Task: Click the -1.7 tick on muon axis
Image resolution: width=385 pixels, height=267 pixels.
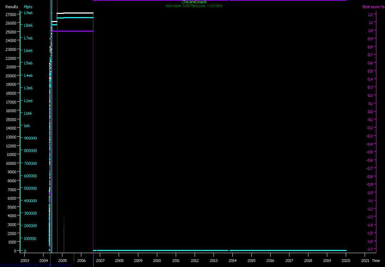Action: click(370, 249)
